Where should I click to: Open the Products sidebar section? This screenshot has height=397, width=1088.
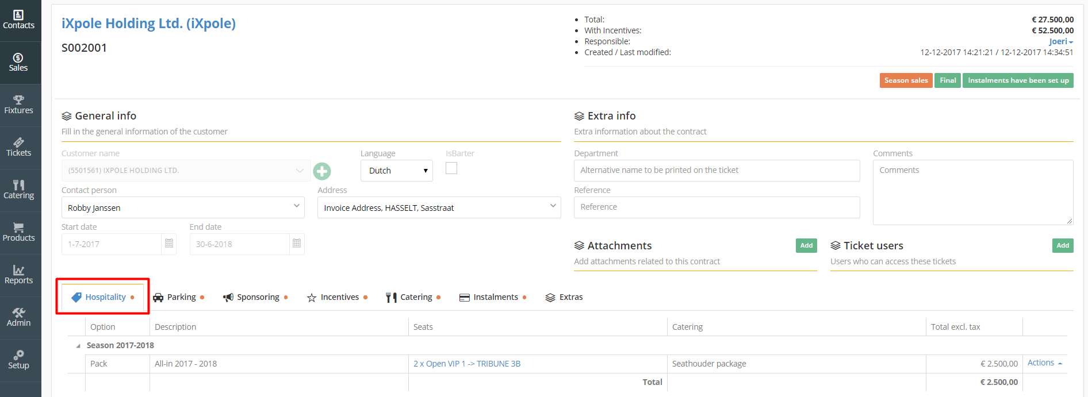click(19, 233)
